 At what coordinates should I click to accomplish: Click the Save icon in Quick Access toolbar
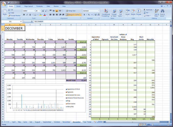(x=9, y=3)
